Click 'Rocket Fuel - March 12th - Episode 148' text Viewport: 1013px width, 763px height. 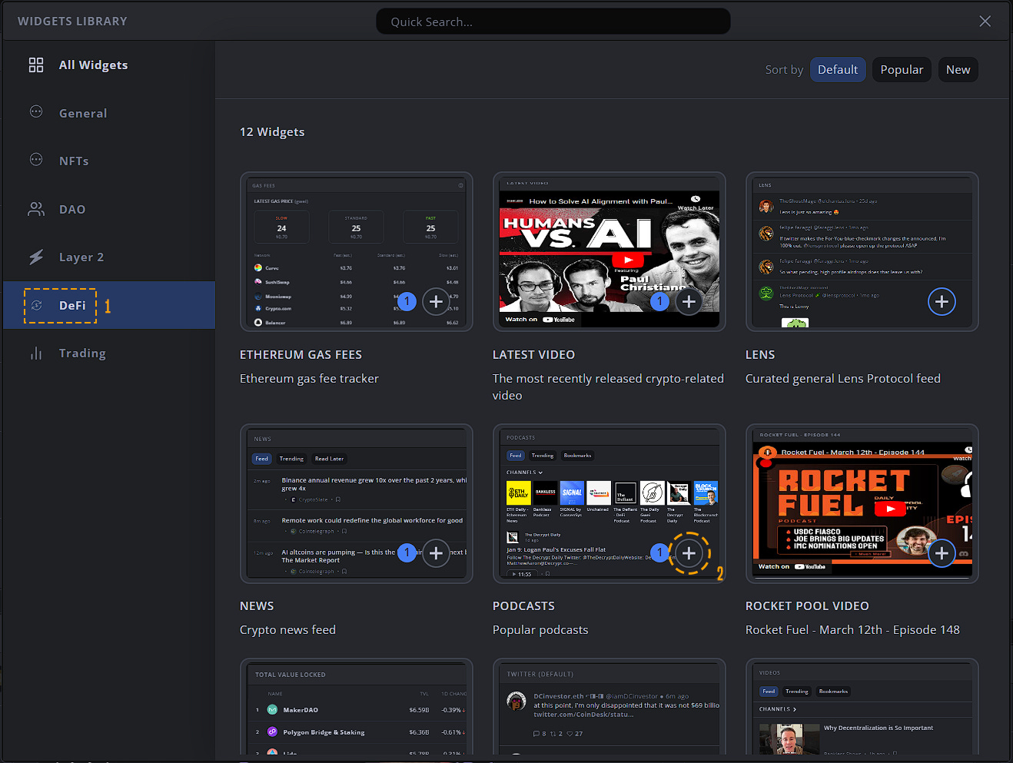852,630
